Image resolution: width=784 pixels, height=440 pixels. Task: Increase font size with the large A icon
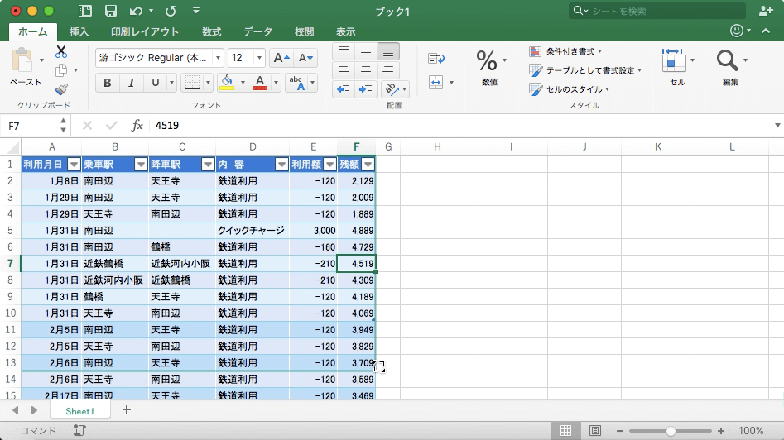click(281, 58)
